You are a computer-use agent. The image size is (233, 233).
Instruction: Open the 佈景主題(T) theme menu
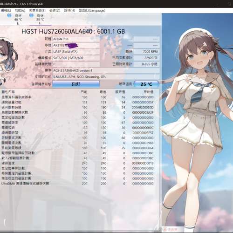pos(37,10)
